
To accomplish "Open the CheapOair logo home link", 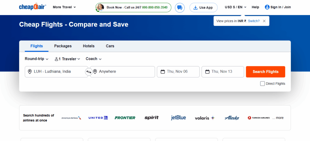I will [33, 7].
